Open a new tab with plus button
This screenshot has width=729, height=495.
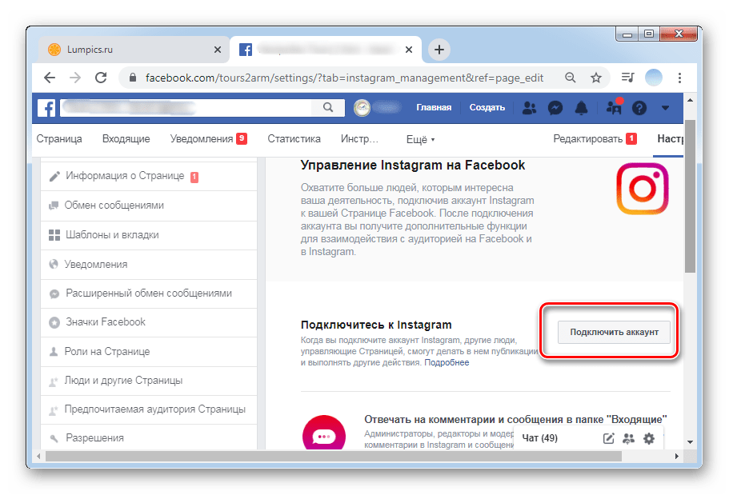(x=439, y=50)
